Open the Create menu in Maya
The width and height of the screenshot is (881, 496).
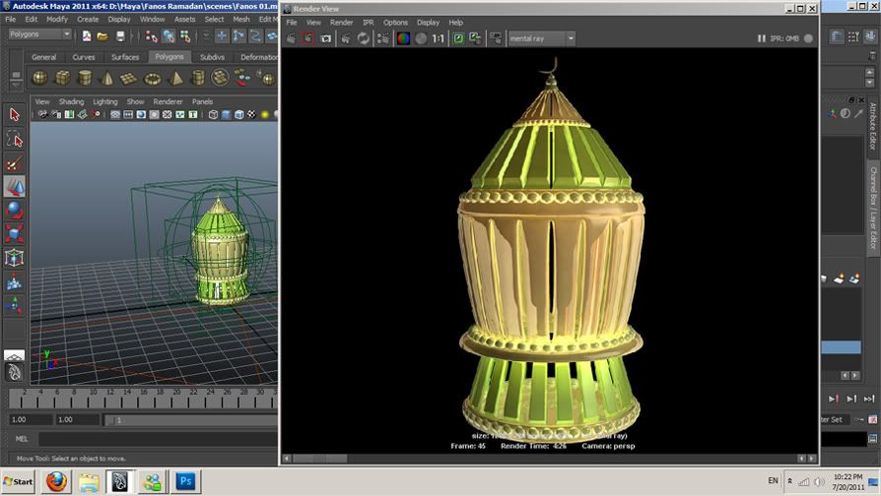(x=88, y=19)
